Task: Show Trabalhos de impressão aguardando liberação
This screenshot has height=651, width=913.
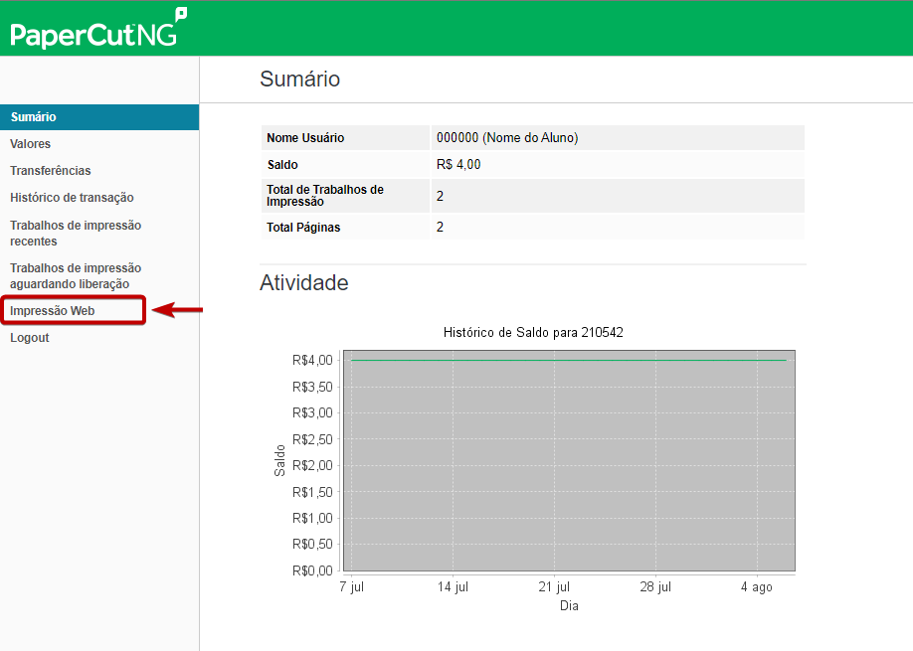Action: point(76,275)
